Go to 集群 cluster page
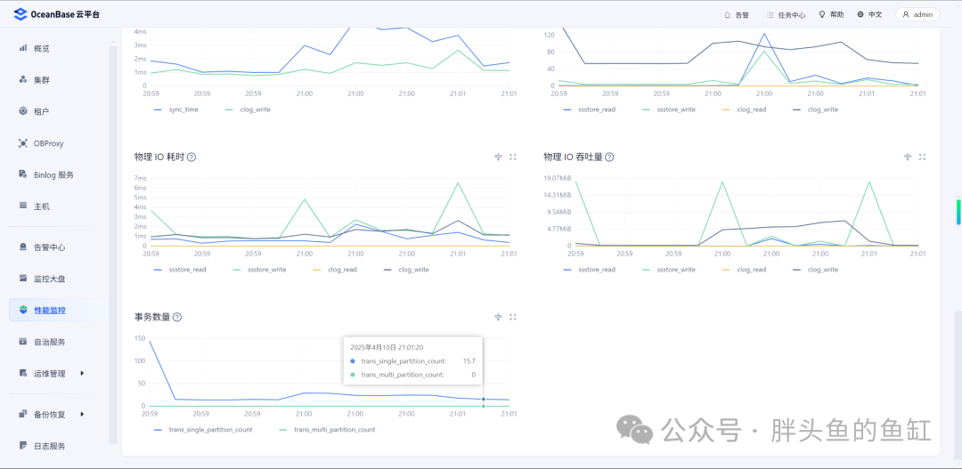 point(42,80)
